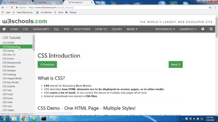This screenshot has width=218, height=122.
Task: Click the volume speaker tray icon
Action: pyautogui.click(x=194, y=119)
